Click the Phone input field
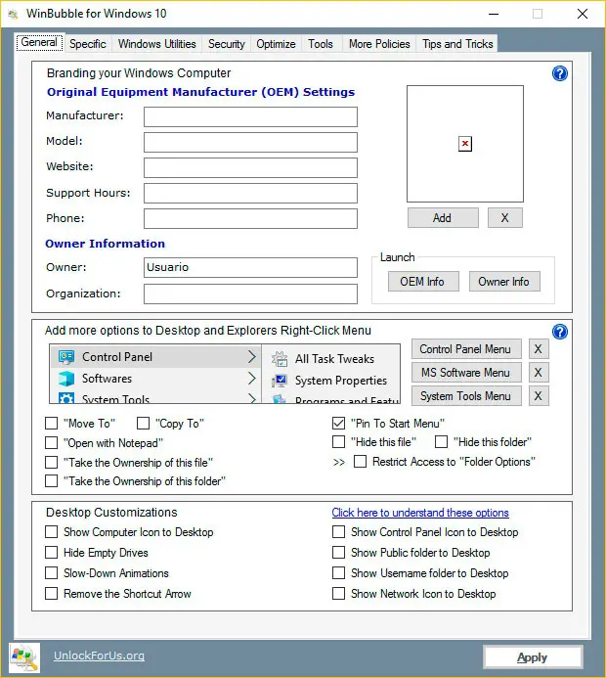Image resolution: width=606 pixels, height=678 pixels. point(250,218)
